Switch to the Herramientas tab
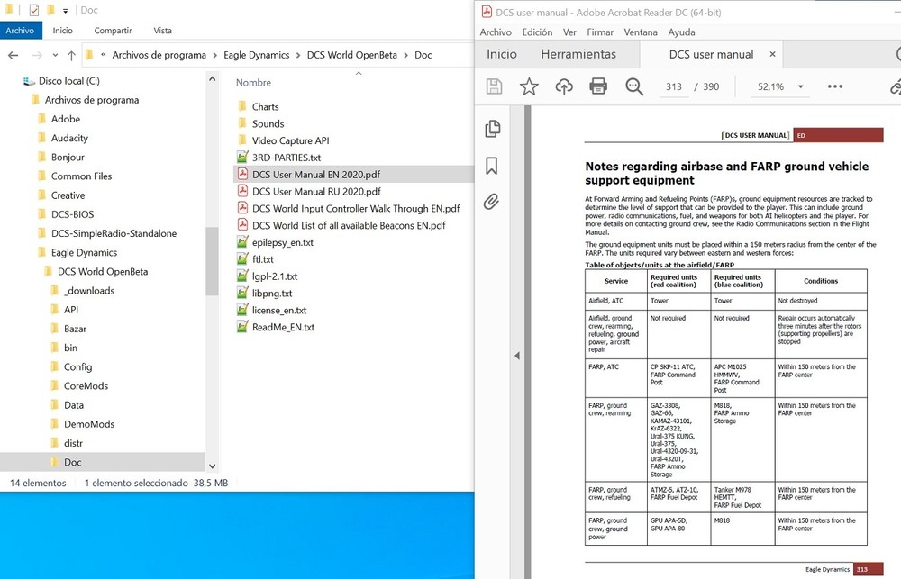The width and height of the screenshot is (901, 579). coord(578,54)
